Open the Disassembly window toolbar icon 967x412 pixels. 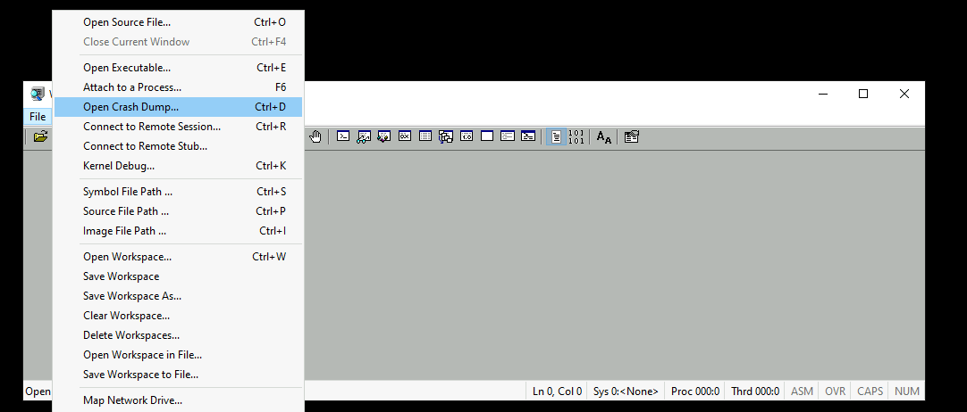[x=467, y=136]
